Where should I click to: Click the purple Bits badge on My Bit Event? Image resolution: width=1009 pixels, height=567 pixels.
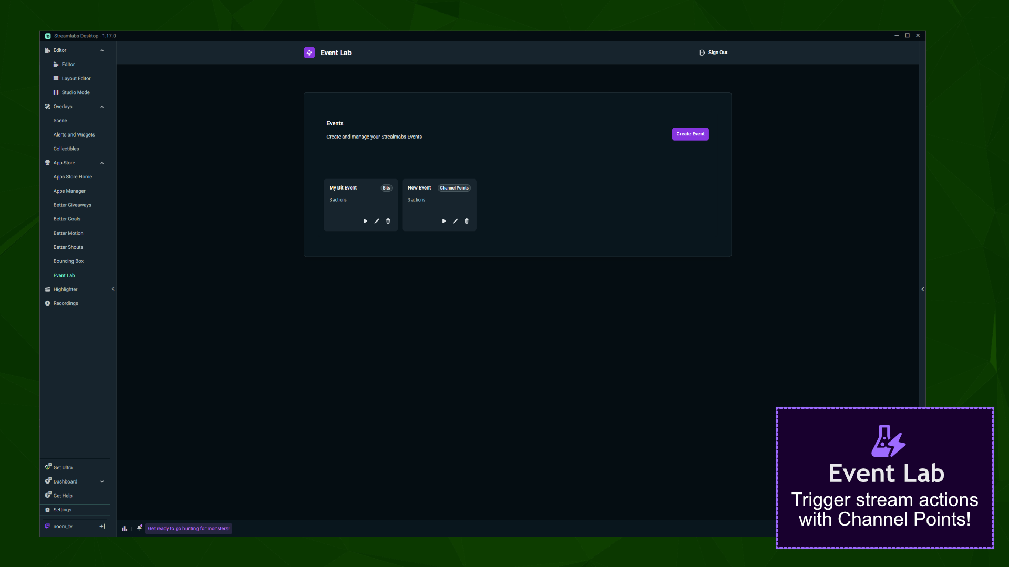pyautogui.click(x=386, y=187)
